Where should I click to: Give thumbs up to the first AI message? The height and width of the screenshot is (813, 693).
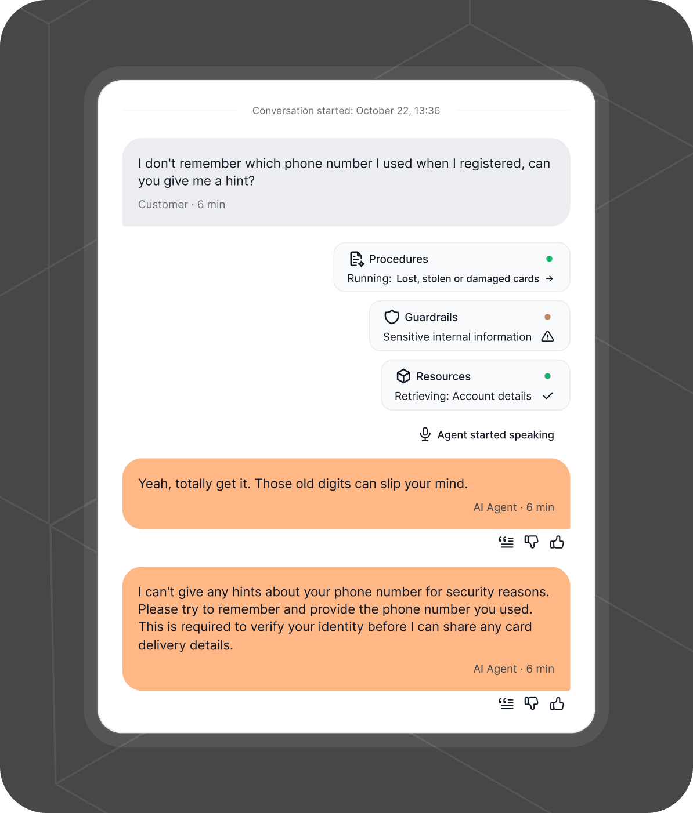556,542
